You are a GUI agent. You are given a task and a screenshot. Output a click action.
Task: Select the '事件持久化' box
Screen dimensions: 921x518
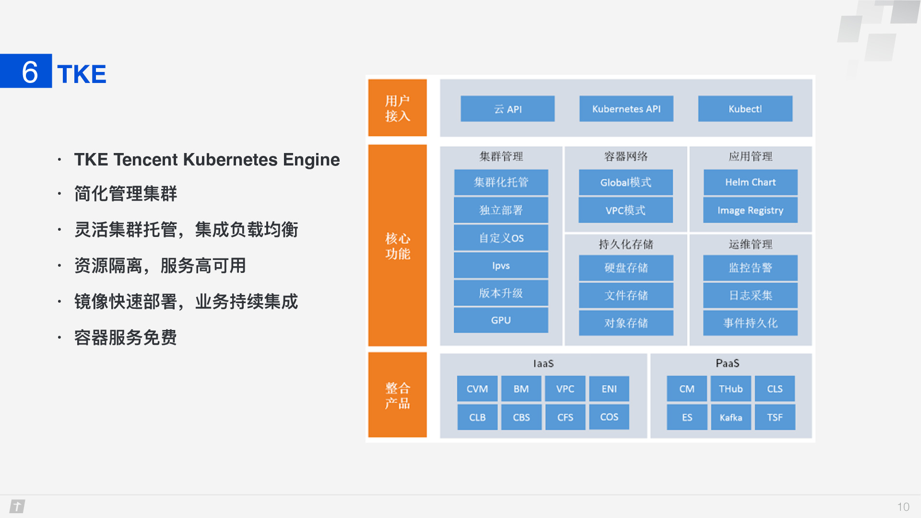tap(750, 323)
